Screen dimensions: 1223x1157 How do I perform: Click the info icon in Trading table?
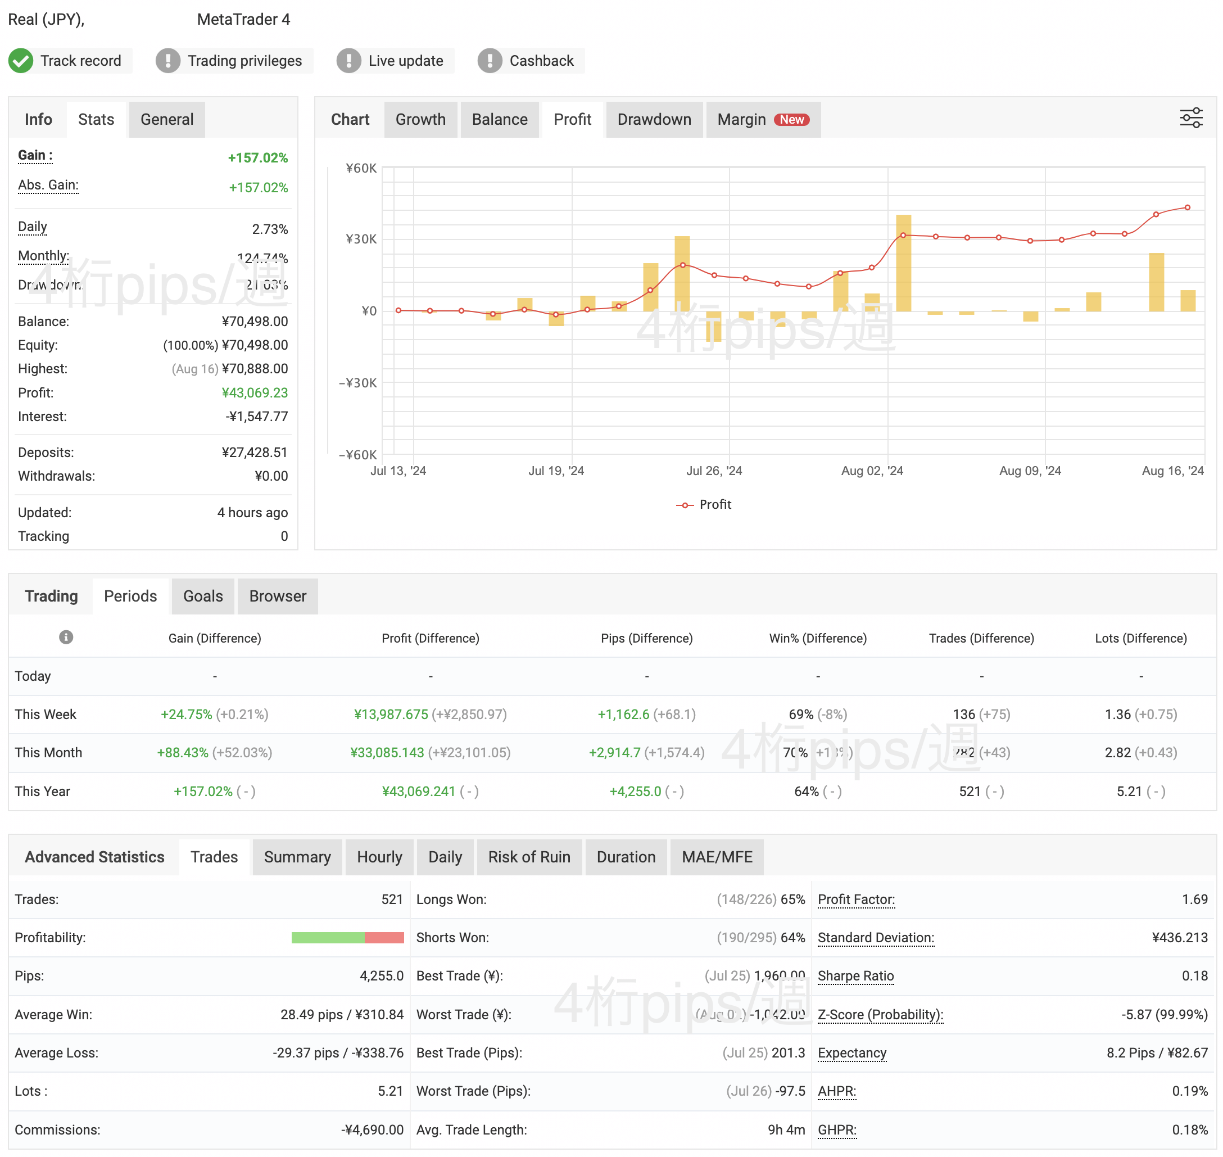pyautogui.click(x=66, y=637)
